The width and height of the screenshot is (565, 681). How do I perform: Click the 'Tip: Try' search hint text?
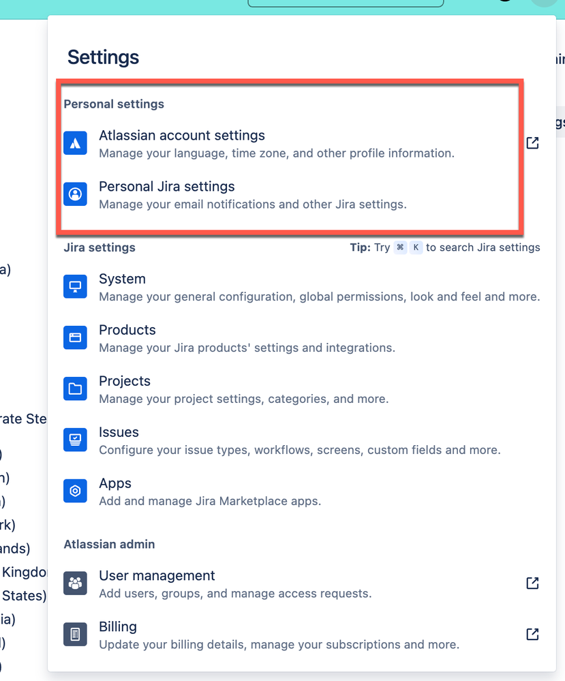click(x=370, y=247)
